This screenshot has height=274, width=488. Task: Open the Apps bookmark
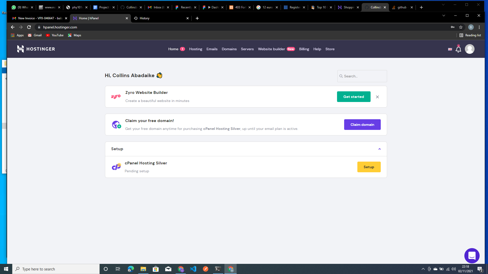(x=17, y=35)
